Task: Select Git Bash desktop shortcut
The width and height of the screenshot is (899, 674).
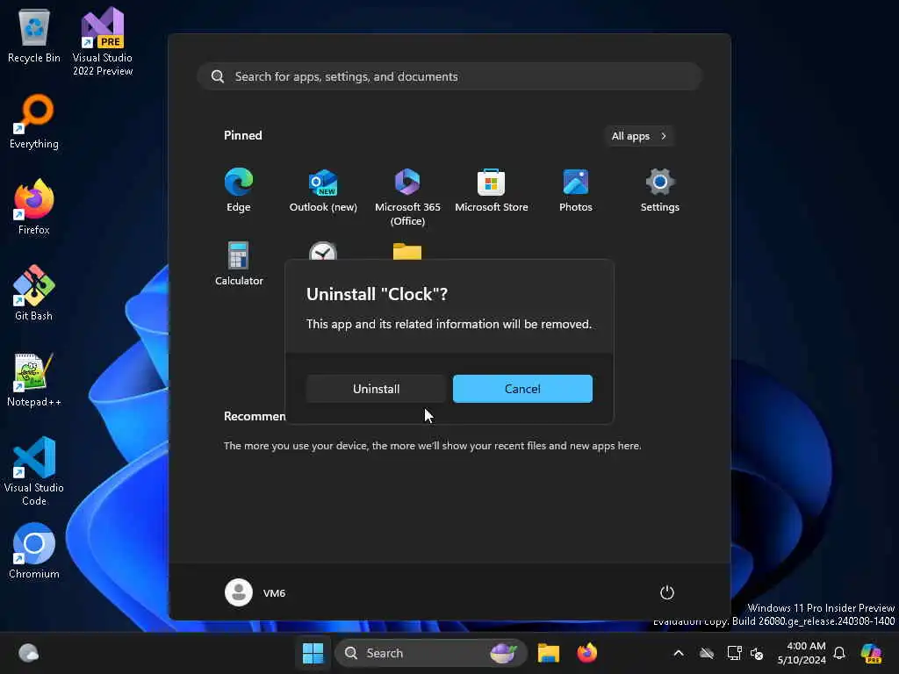Action: click(x=34, y=293)
